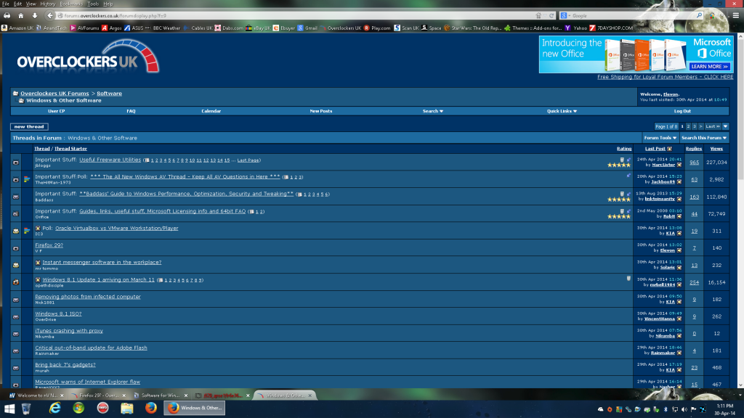
Task: Click first-unread icon on Oracle Virtualbox thread
Action: 38,229
